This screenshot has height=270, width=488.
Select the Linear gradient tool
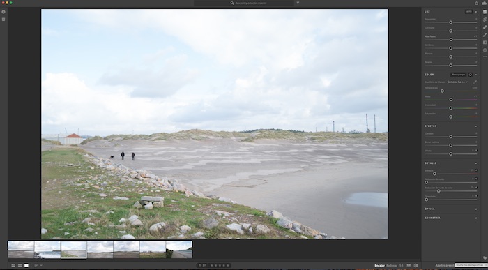point(485,43)
